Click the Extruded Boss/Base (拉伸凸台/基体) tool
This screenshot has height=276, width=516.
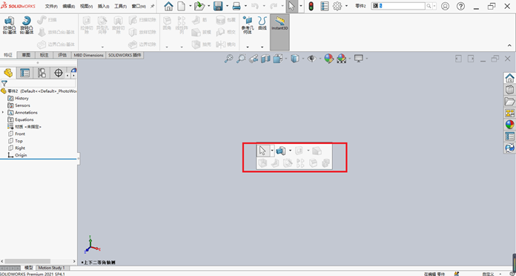(x=10, y=25)
